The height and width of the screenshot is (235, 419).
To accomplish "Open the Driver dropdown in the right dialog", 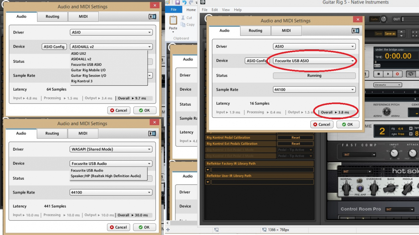I will click(314, 46).
